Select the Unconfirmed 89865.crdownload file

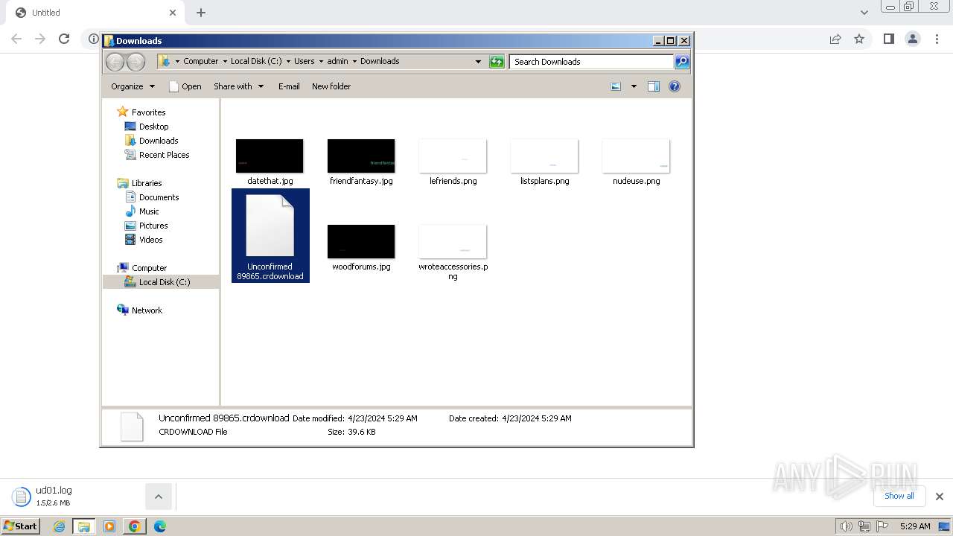click(270, 235)
